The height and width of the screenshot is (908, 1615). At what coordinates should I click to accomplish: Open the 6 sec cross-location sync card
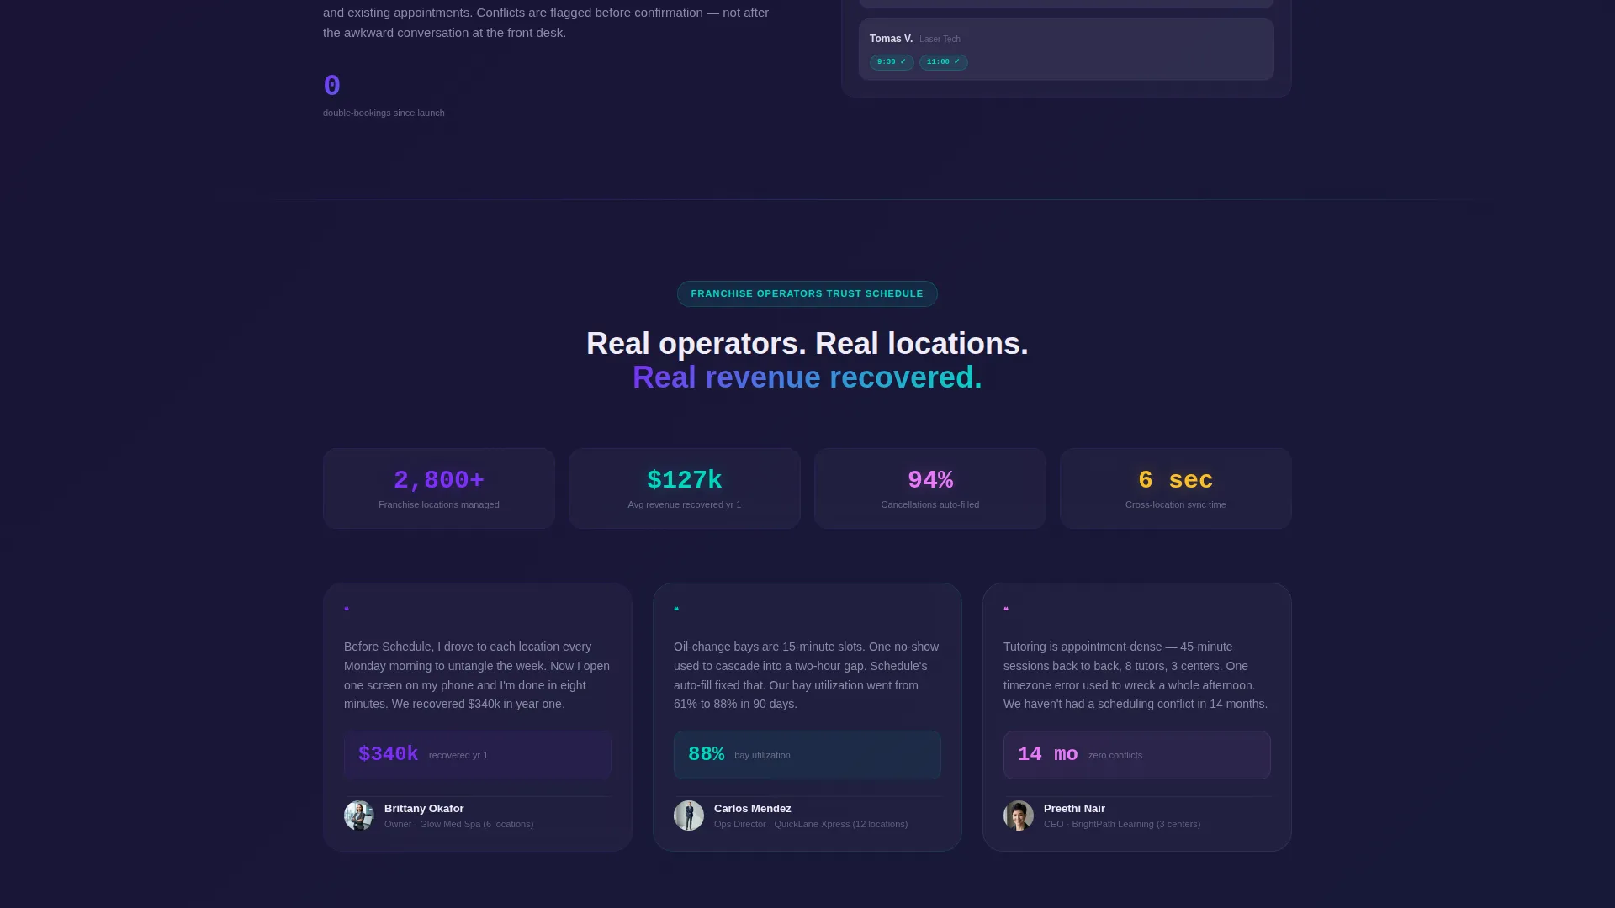pyautogui.click(x=1176, y=488)
